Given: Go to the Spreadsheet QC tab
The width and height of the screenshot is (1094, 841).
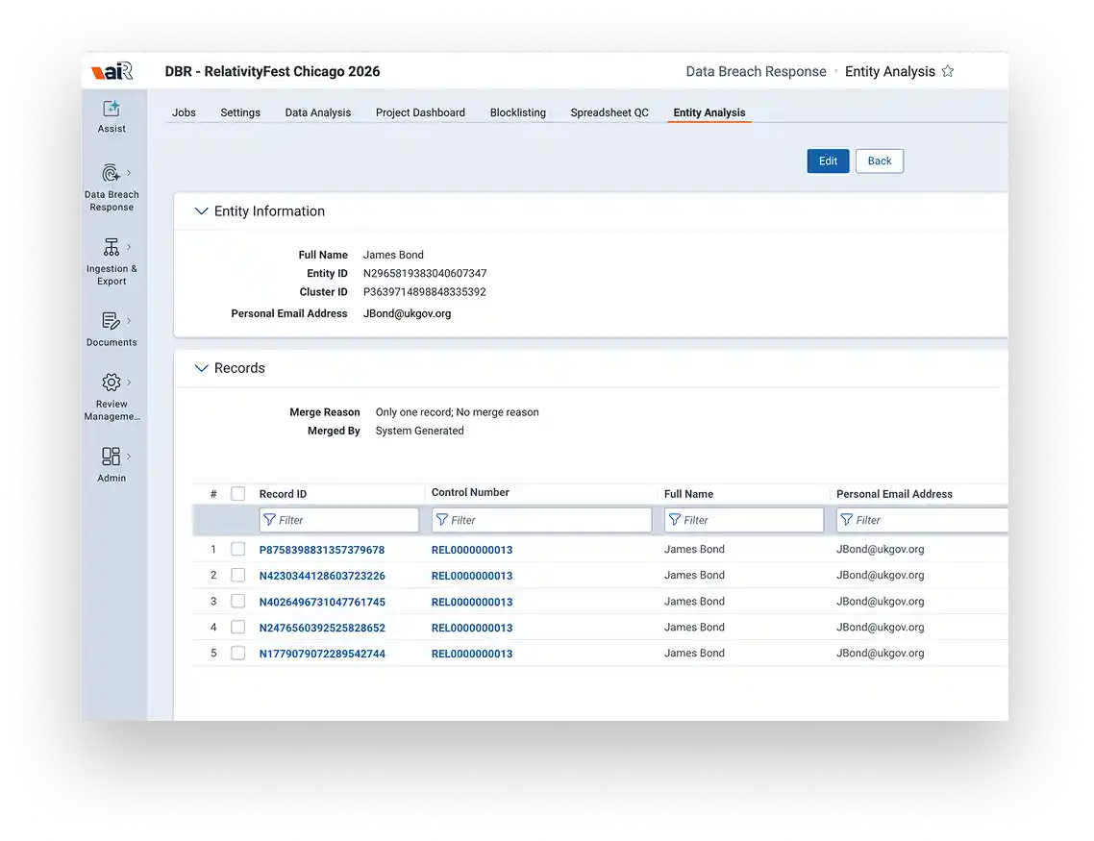Looking at the screenshot, I should coord(609,112).
